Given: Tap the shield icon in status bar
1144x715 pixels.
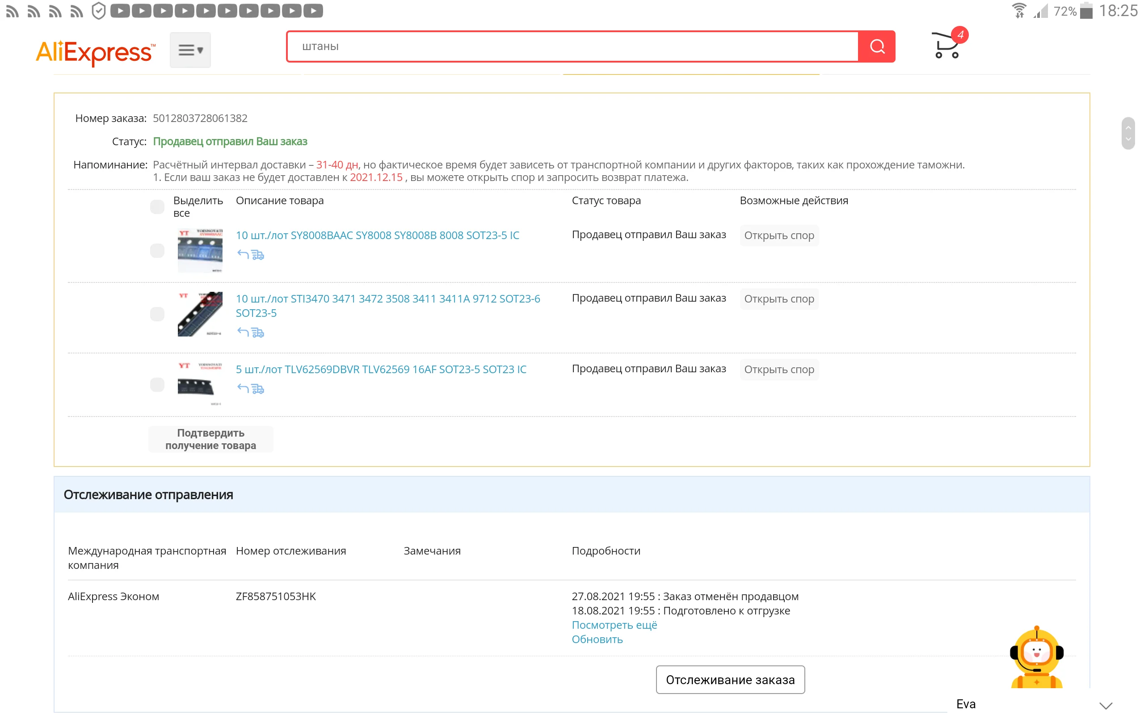Looking at the screenshot, I should click(x=98, y=10).
